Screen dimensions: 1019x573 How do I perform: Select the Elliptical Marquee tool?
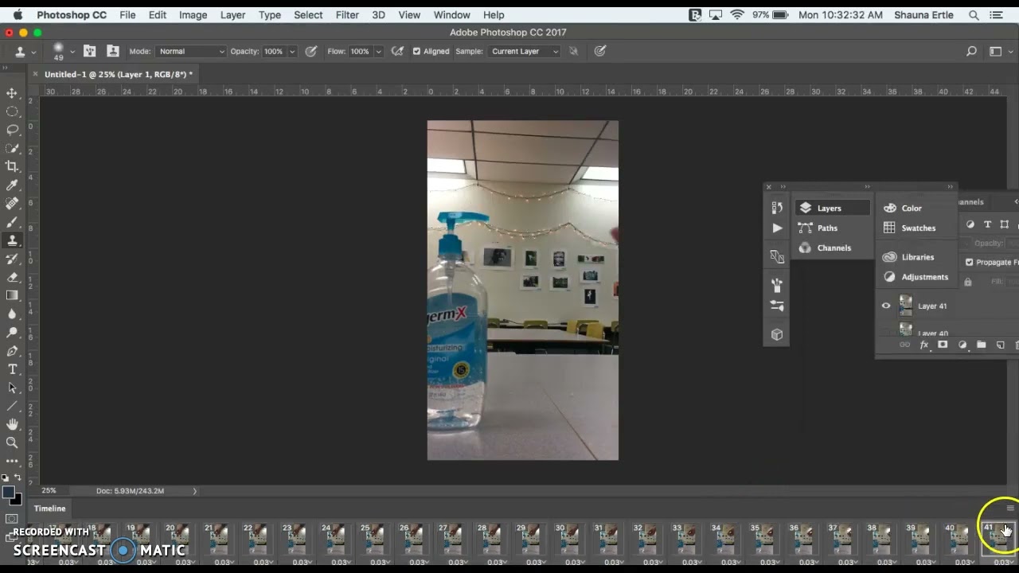point(12,111)
